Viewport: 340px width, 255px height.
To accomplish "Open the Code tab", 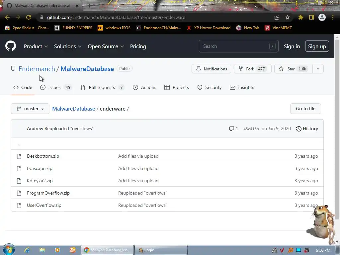I will click(x=23, y=87).
